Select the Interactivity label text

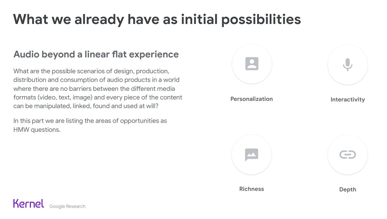click(347, 99)
